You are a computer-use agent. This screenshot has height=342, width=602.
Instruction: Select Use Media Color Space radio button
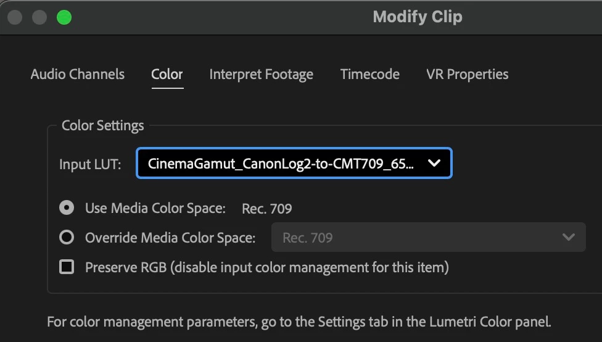pyautogui.click(x=67, y=208)
